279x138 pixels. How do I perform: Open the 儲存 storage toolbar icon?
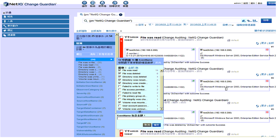84,3
